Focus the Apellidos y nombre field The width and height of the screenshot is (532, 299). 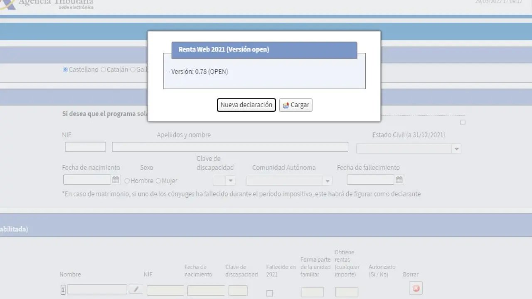tap(230, 147)
